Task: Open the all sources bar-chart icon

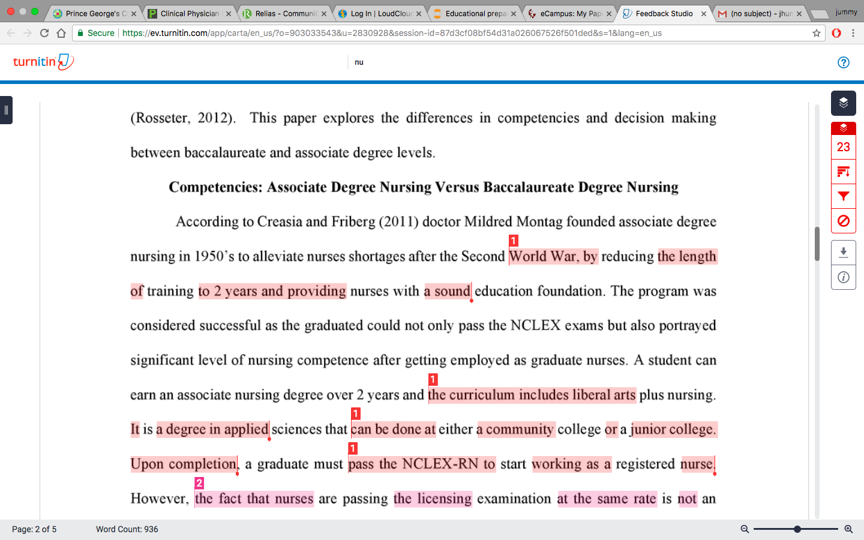Action: point(843,172)
